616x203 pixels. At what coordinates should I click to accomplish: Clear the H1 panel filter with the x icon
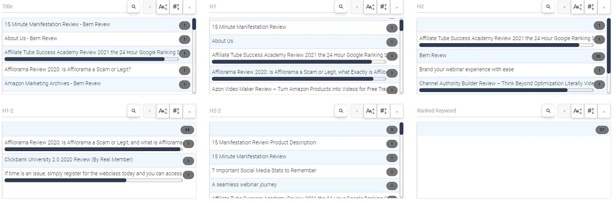[x=357, y=7]
